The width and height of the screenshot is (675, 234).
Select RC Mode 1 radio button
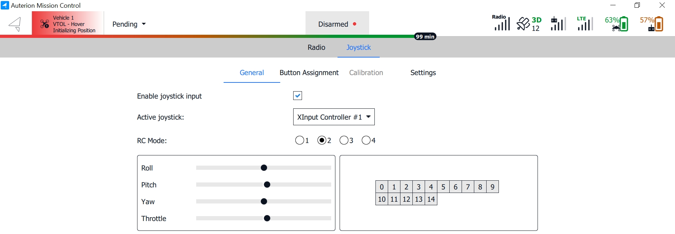[300, 140]
